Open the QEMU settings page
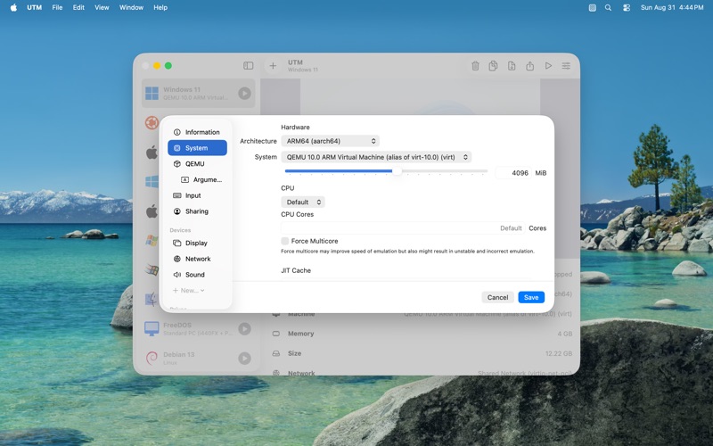 coord(197,164)
